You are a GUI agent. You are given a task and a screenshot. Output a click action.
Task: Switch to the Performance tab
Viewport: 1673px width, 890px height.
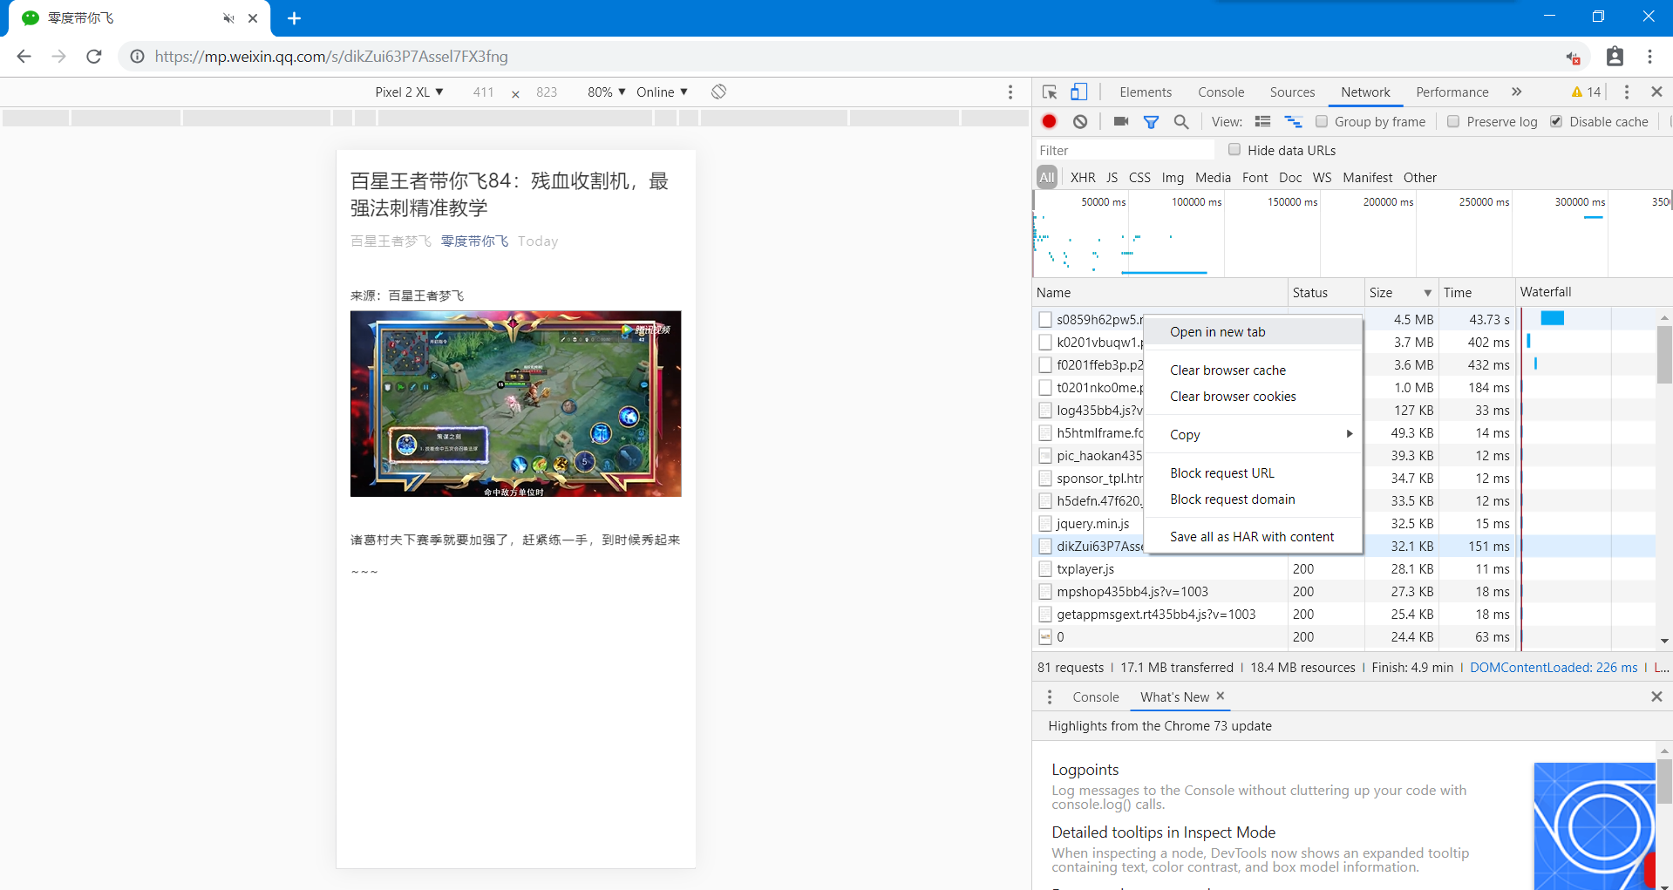pyautogui.click(x=1452, y=92)
